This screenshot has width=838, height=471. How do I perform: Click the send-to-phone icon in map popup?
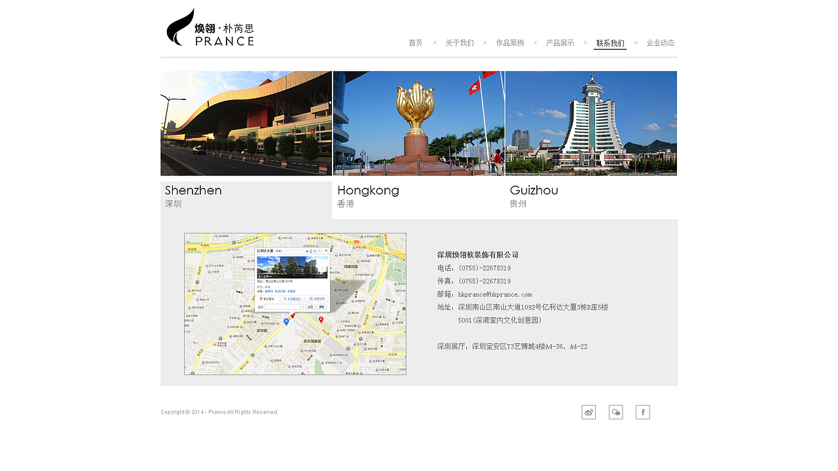click(311, 251)
